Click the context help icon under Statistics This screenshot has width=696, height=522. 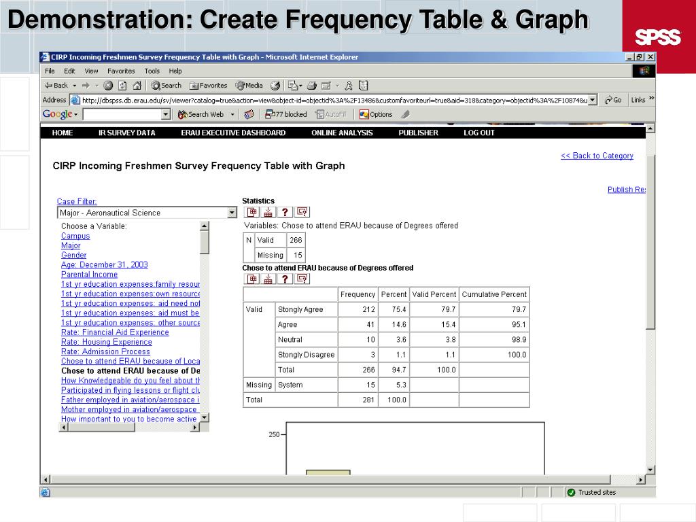coord(302,212)
